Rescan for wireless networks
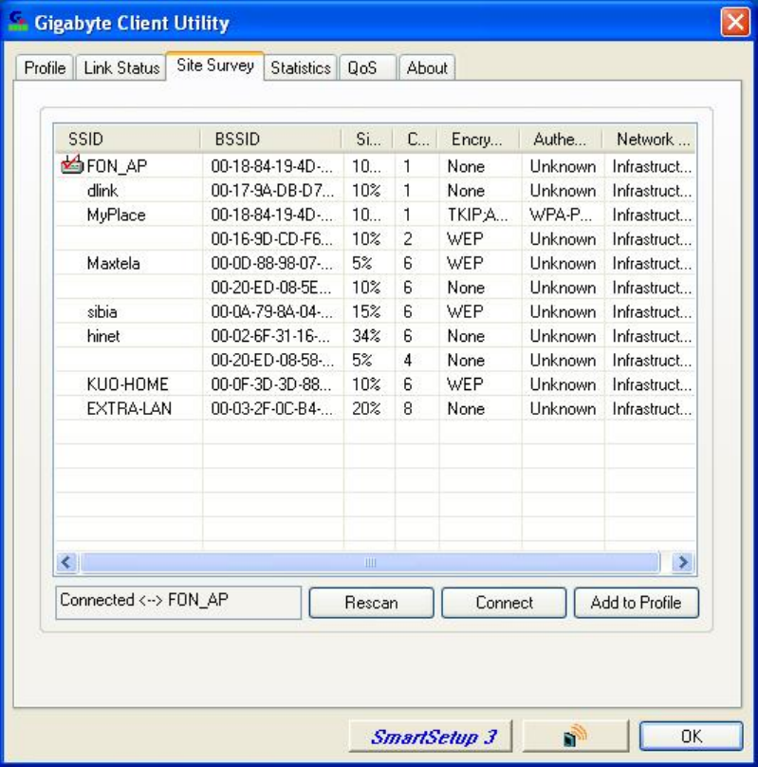 point(371,602)
